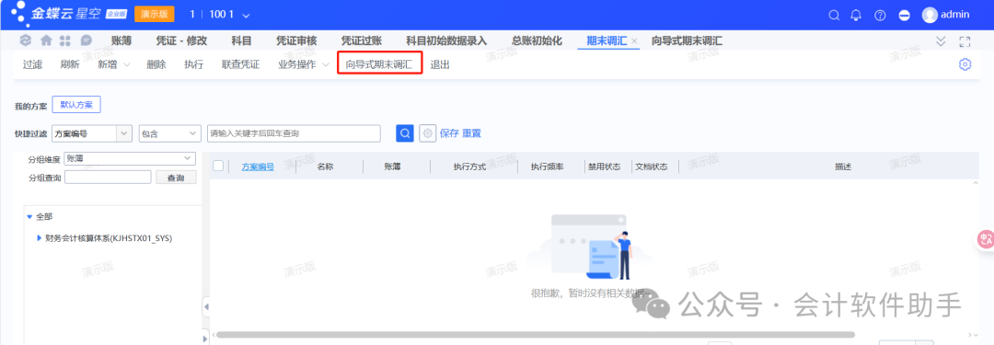Click the quick filter keyword input field
Screen dimensions: 994x345
[294, 133]
